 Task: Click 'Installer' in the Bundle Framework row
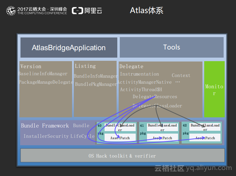tap(35, 136)
